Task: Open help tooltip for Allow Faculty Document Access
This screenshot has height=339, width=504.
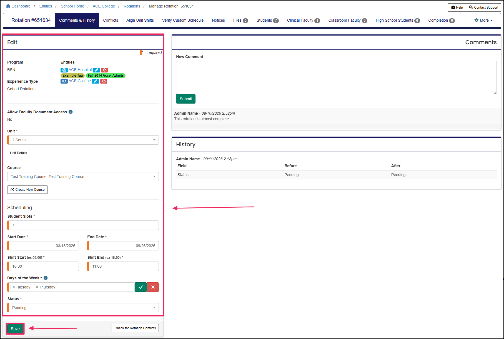Action: (x=71, y=112)
